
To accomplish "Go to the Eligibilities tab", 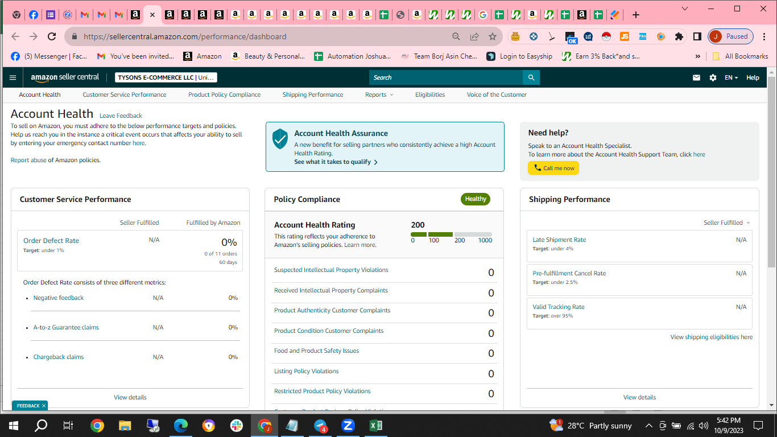I will tap(430, 94).
